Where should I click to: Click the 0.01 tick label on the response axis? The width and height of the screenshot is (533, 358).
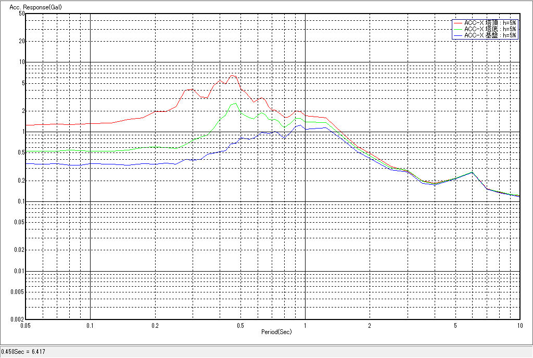pyautogui.click(x=19, y=271)
